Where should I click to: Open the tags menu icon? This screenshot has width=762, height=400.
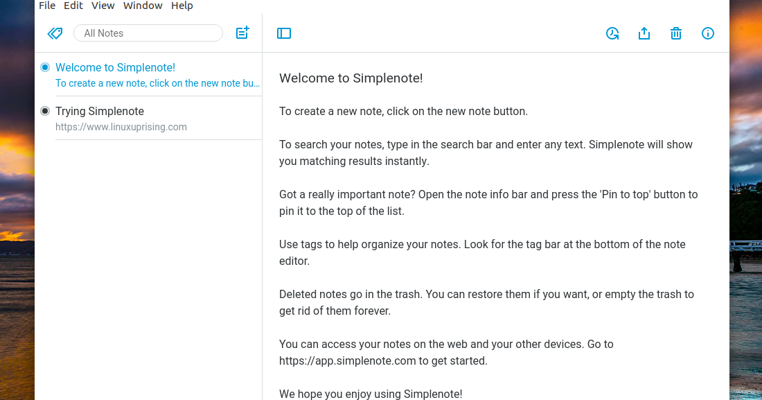(x=55, y=33)
